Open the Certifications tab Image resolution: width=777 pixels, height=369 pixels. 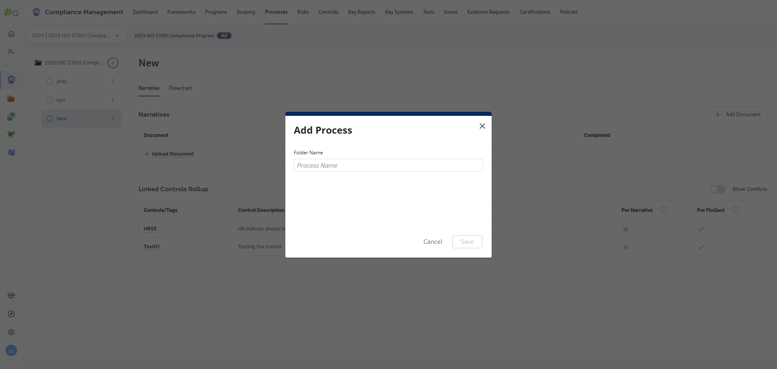tap(535, 12)
